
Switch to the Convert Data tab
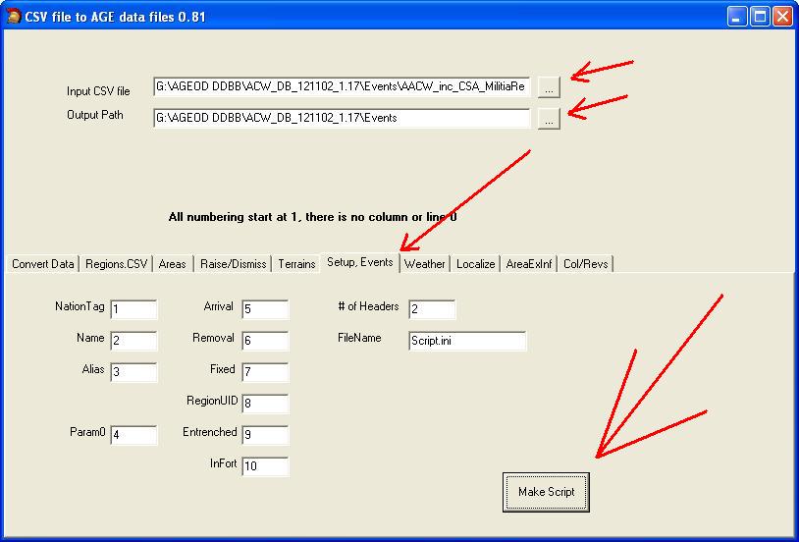click(43, 264)
